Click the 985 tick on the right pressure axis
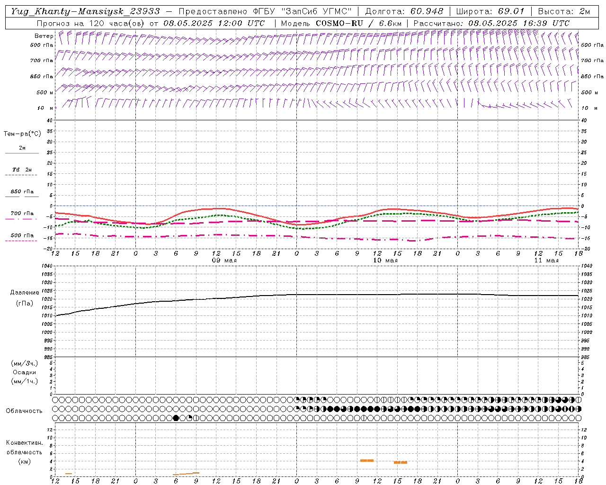 pyautogui.click(x=586, y=357)
